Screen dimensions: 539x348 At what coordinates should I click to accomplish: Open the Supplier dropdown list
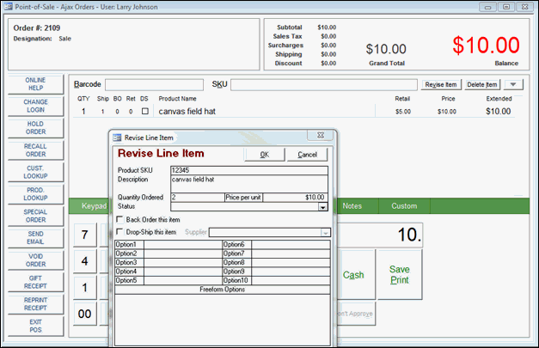(x=326, y=232)
